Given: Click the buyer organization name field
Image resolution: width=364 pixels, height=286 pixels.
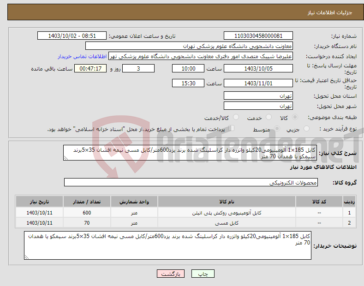Looking at the screenshot, I should (x=189, y=46).
